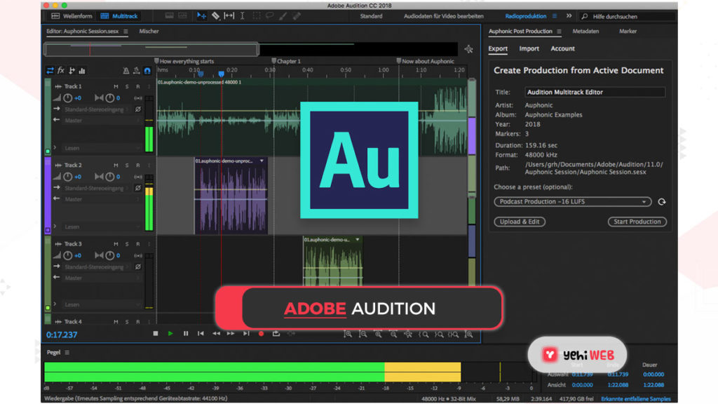The width and height of the screenshot is (718, 404).
Task: Show the fx effects view for tracks
Action: click(61, 71)
